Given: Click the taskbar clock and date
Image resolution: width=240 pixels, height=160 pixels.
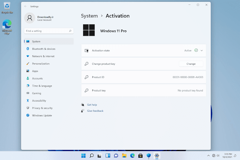Looking at the screenshot, I should click(227, 156).
